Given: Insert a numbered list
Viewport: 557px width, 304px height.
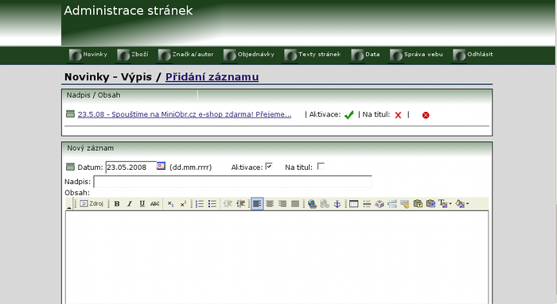Looking at the screenshot, I should click(x=200, y=204).
